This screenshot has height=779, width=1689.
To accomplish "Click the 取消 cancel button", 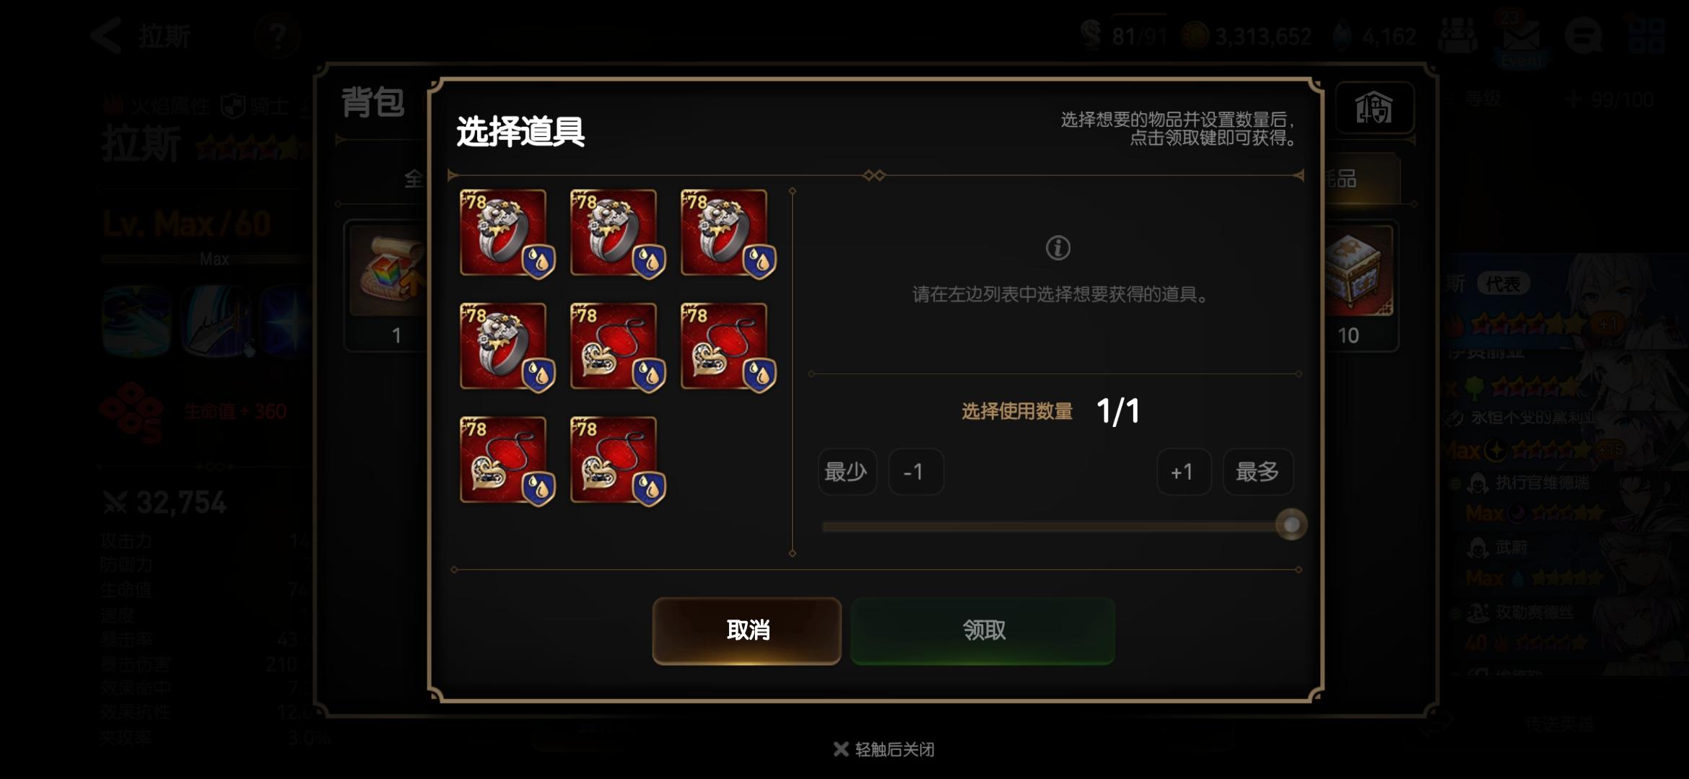I will [x=747, y=630].
